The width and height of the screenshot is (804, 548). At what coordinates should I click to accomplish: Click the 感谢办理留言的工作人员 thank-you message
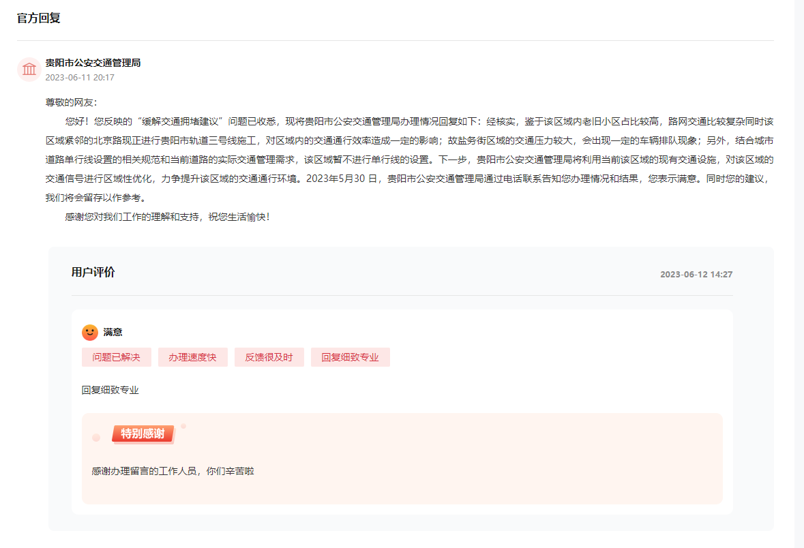coord(173,471)
